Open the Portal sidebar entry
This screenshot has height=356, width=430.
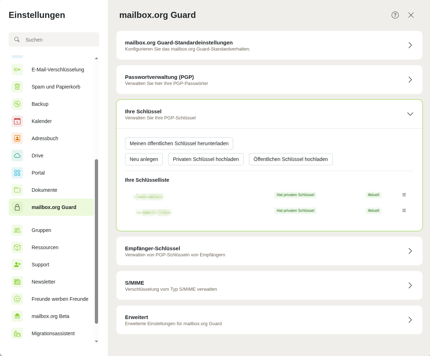coord(51,173)
